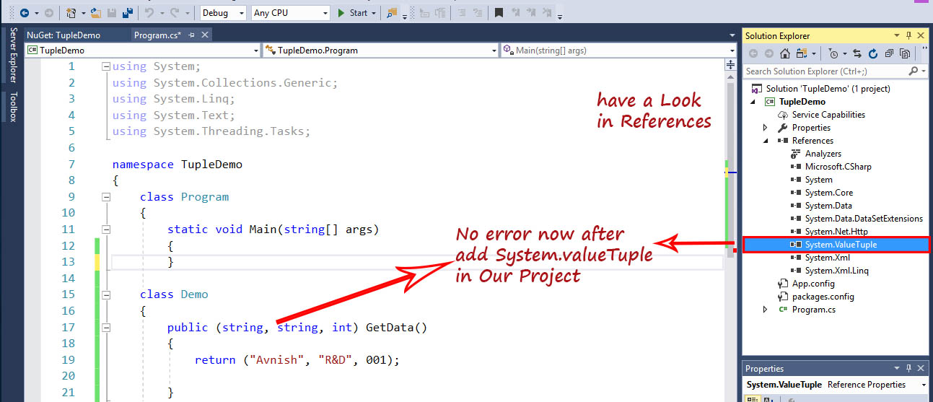The width and height of the screenshot is (933, 402).
Task: Open the Solution Explorer window options dropdown
Action: (898, 35)
